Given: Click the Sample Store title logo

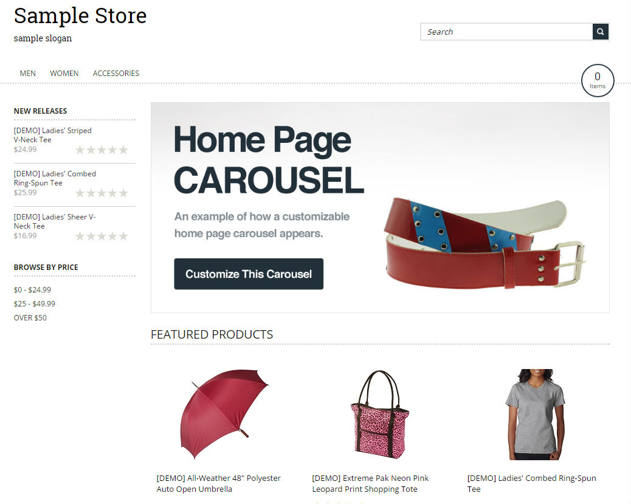Looking at the screenshot, I should [80, 16].
